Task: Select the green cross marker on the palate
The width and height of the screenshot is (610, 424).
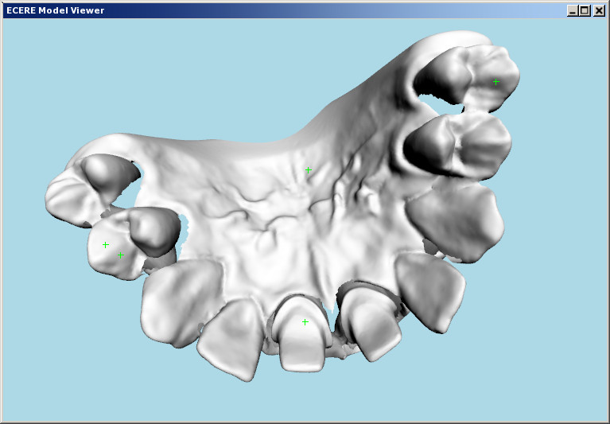Action: 309,170
